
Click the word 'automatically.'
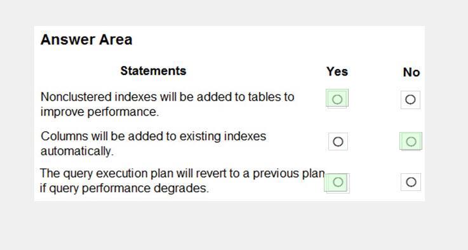tap(77, 151)
